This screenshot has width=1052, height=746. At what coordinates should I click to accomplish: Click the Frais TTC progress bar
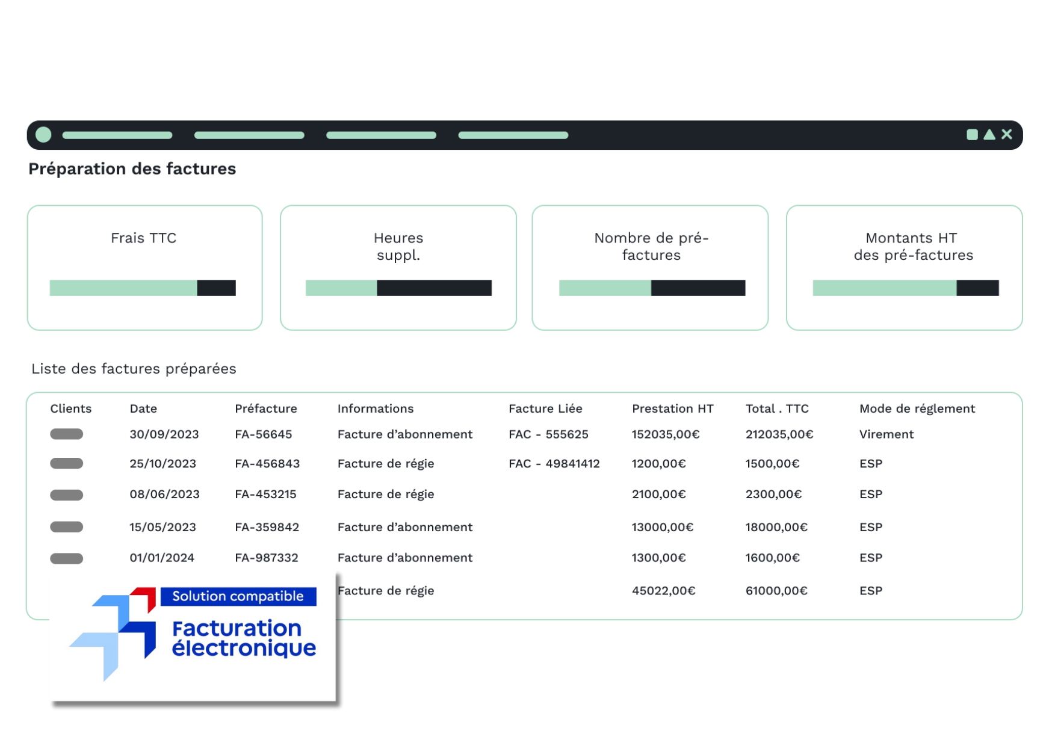click(x=143, y=288)
